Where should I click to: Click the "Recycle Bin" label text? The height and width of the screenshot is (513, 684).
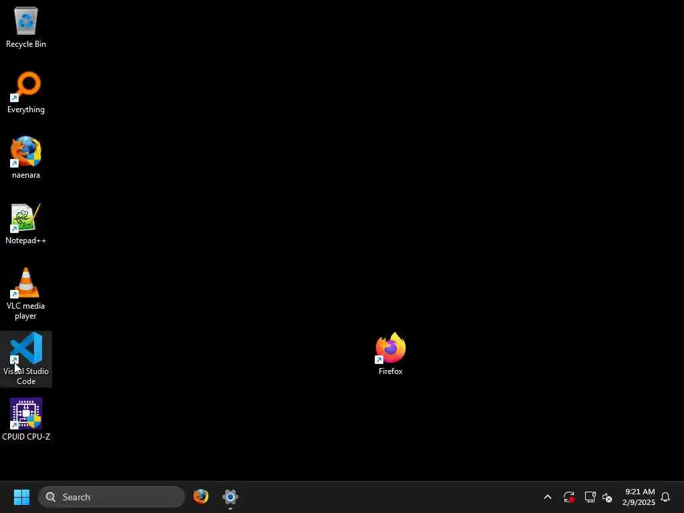click(x=26, y=44)
